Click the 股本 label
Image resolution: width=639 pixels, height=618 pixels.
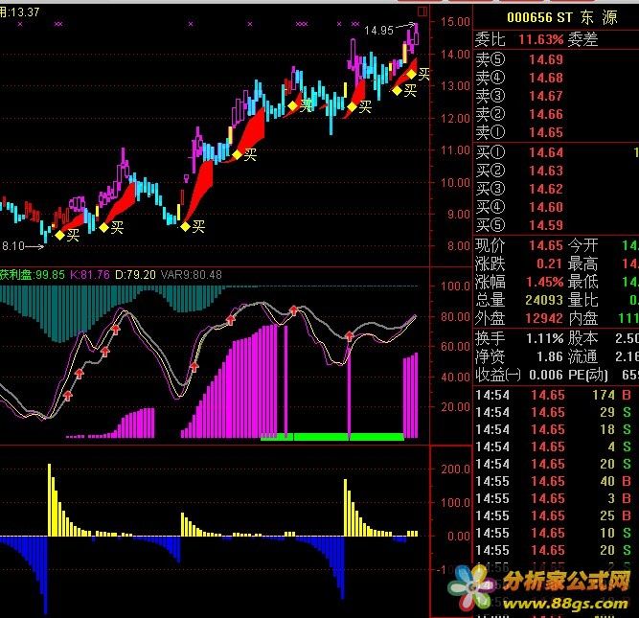pyautogui.click(x=582, y=338)
